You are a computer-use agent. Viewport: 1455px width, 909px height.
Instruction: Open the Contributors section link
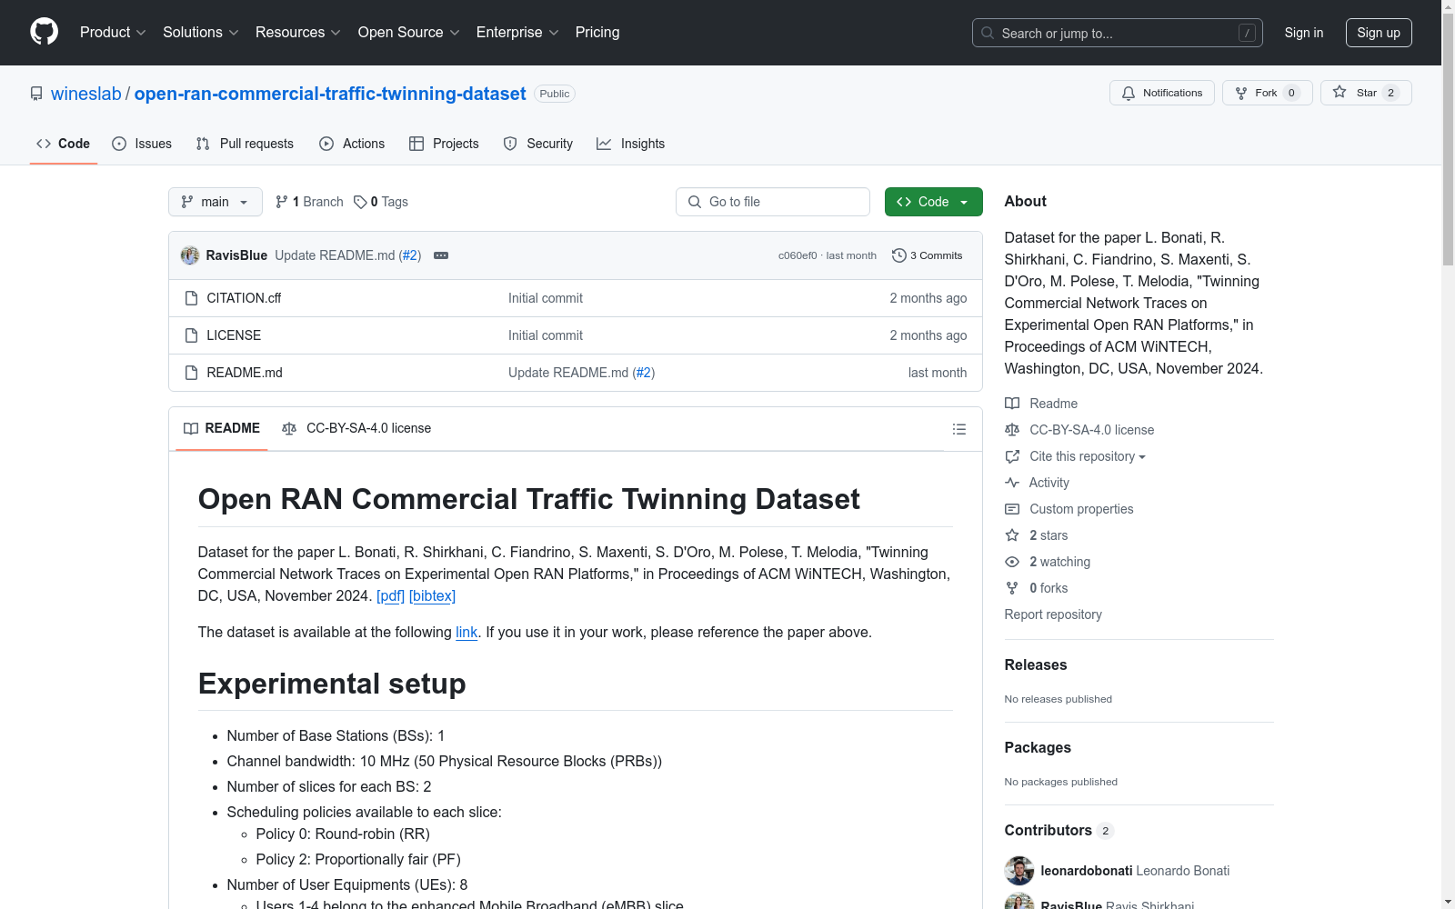[1059, 830]
